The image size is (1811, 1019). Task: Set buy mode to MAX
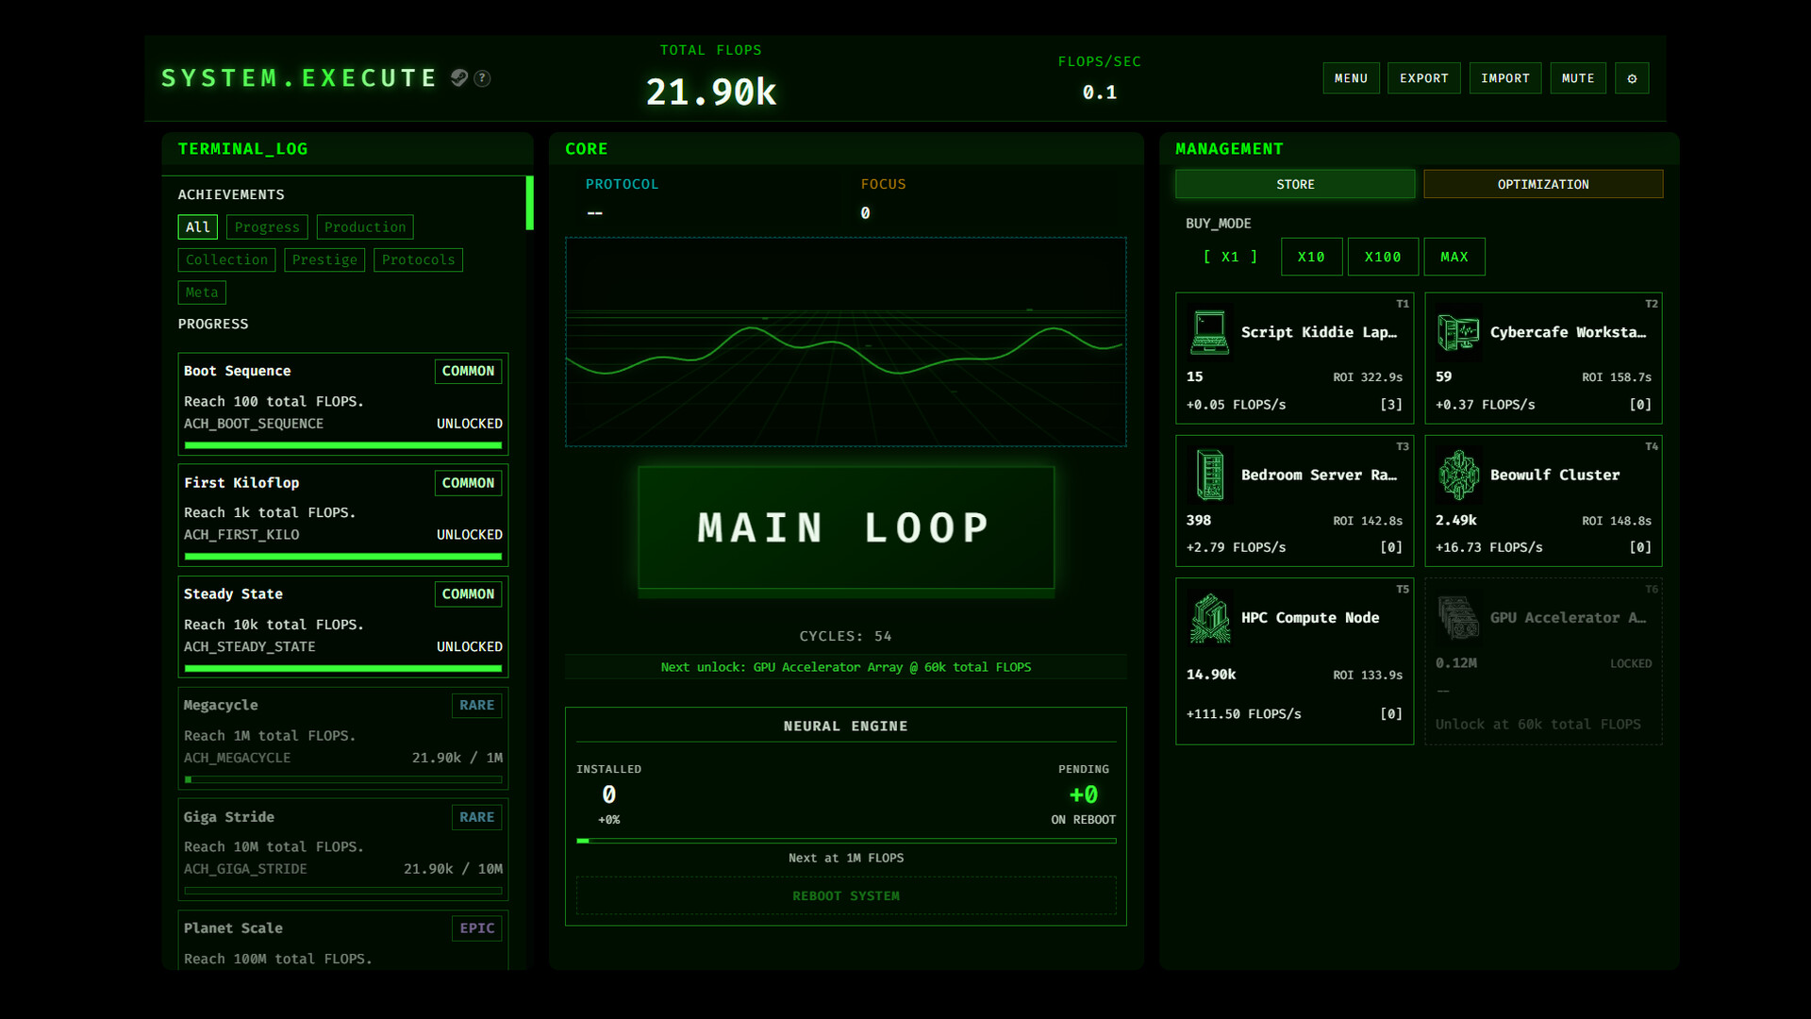click(x=1454, y=257)
